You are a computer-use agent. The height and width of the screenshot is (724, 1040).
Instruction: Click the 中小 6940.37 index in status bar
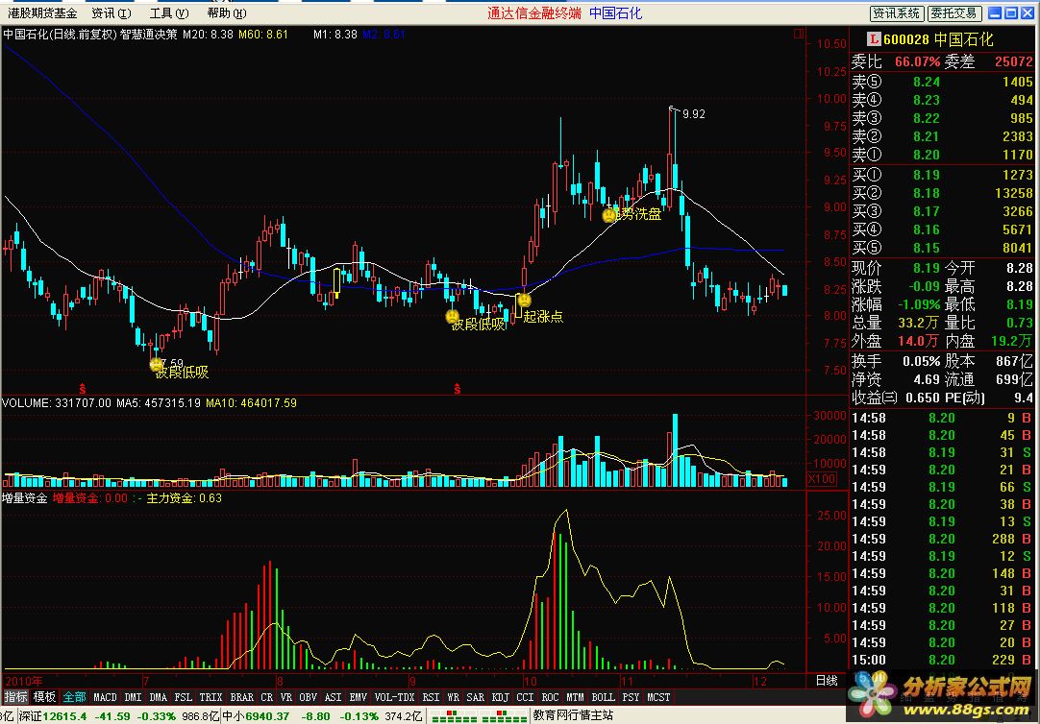(x=256, y=716)
